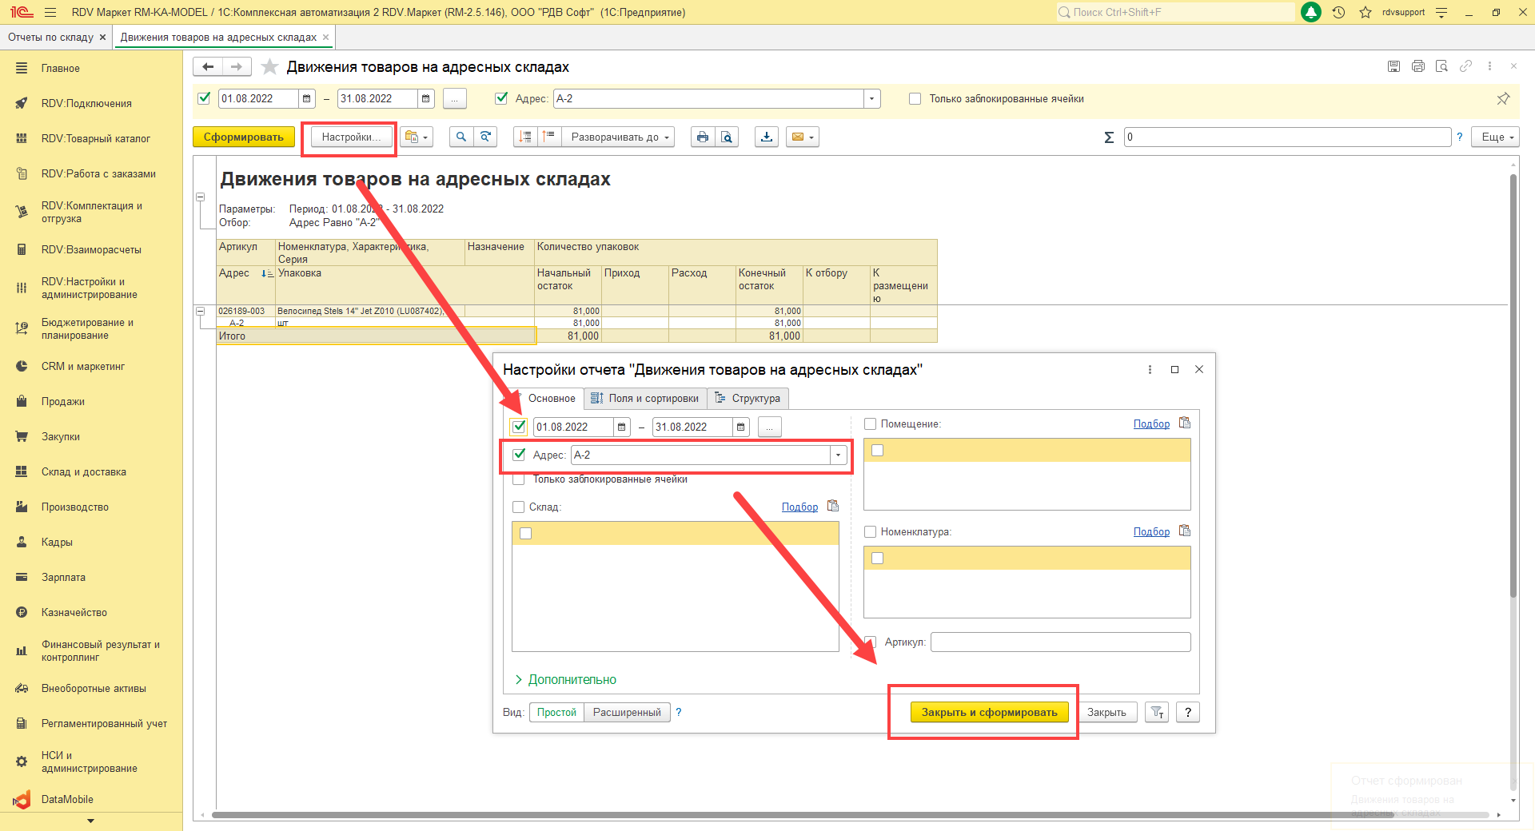The image size is (1535, 831).
Task: Click the Подбор link next to Склад
Action: 799,507
